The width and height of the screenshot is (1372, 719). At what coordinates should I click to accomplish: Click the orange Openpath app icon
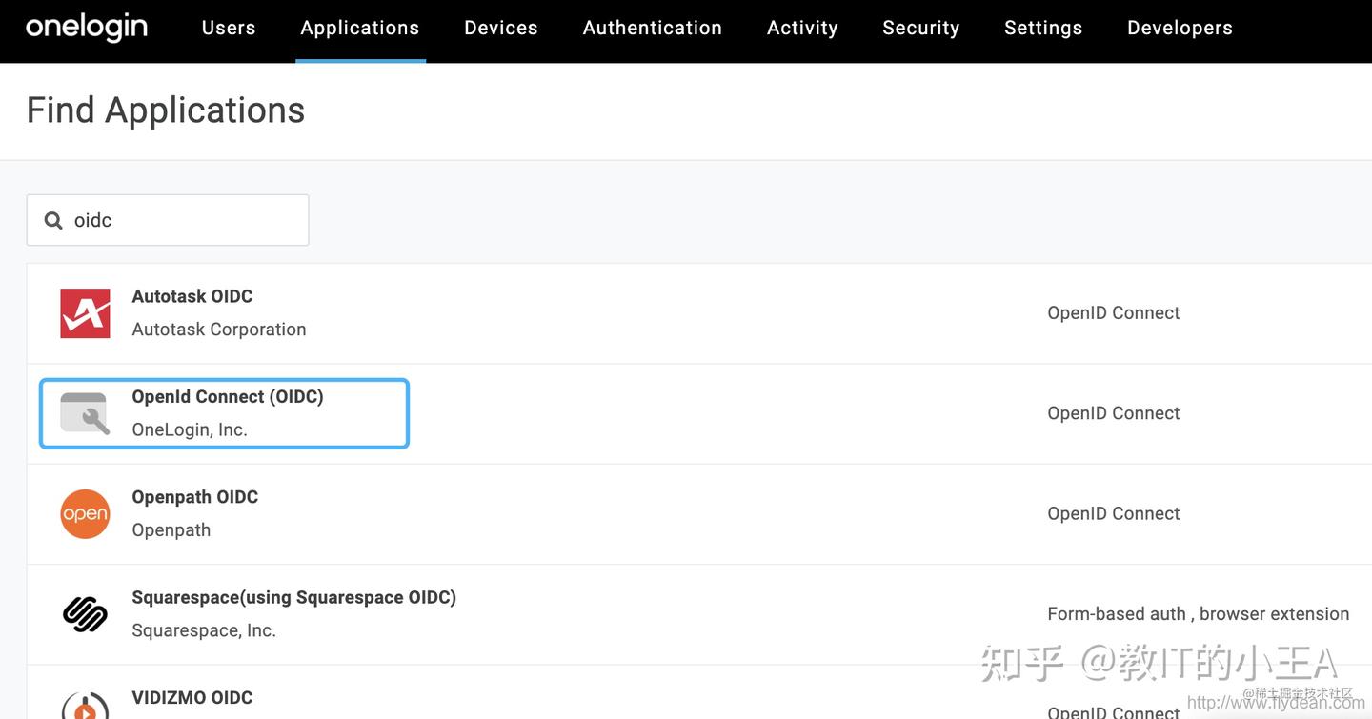[x=85, y=513]
